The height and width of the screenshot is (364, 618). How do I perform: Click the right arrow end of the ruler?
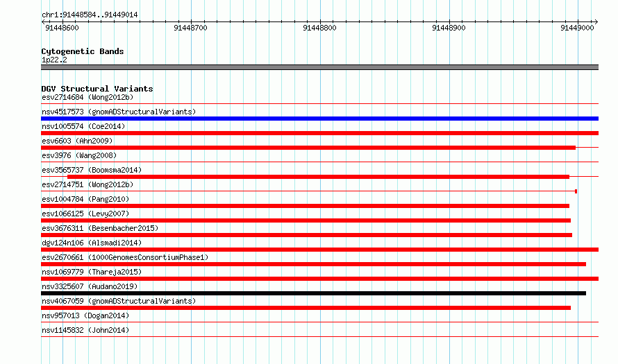(x=596, y=21)
